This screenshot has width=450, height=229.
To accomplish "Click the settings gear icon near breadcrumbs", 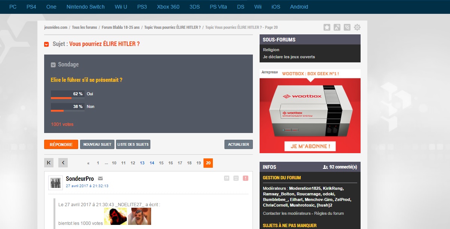I will pos(357,27).
